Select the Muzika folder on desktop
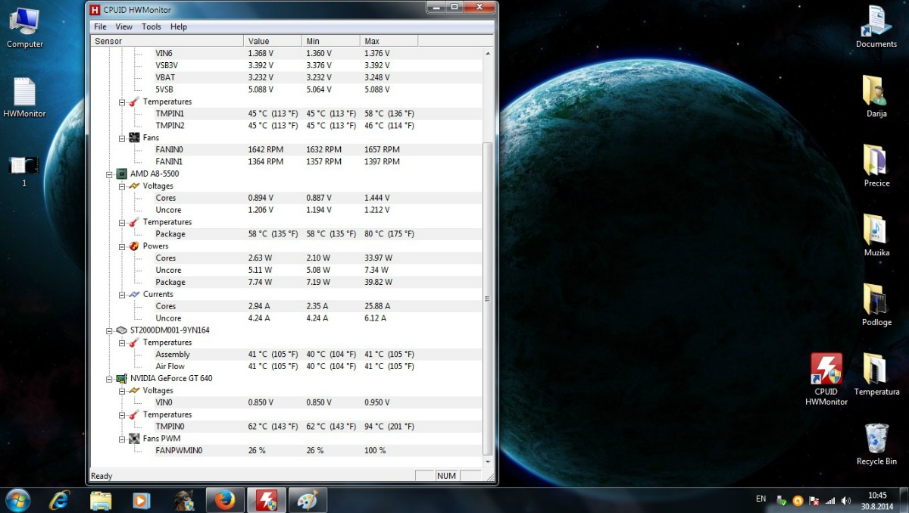 876,236
